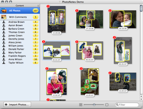Click the scroll up arrow
The height and width of the screenshot is (109, 143).
pos(141,97)
